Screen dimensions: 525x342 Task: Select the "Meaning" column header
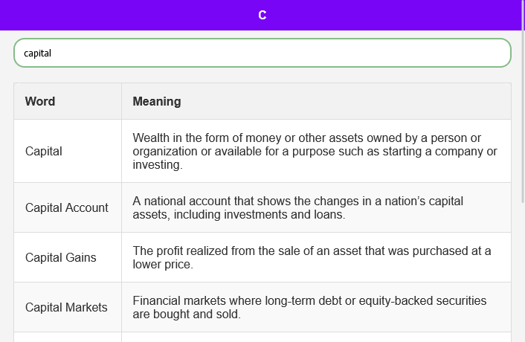[157, 101]
